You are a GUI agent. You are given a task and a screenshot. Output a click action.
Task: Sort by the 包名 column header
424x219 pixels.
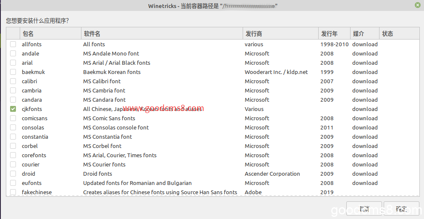[50, 34]
